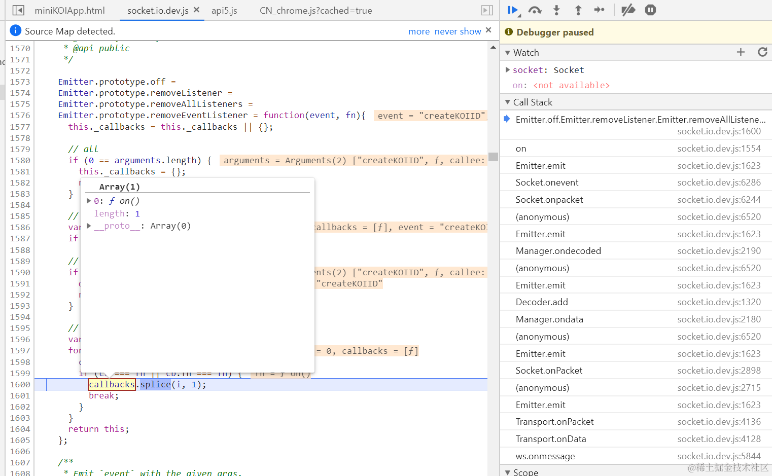The width and height of the screenshot is (772, 476).
Task: Open socket.io.dev.js:5844 source link
Action: (719, 456)
